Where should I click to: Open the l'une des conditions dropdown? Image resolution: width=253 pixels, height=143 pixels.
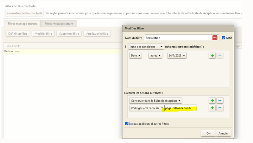(146, 47)
